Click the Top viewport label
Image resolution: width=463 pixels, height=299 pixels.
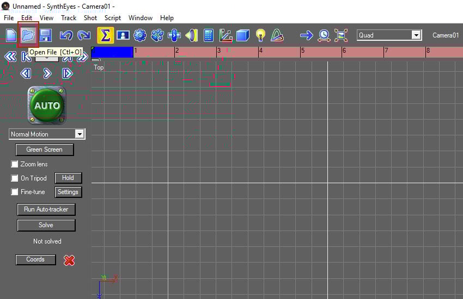(x=99, y=67)
